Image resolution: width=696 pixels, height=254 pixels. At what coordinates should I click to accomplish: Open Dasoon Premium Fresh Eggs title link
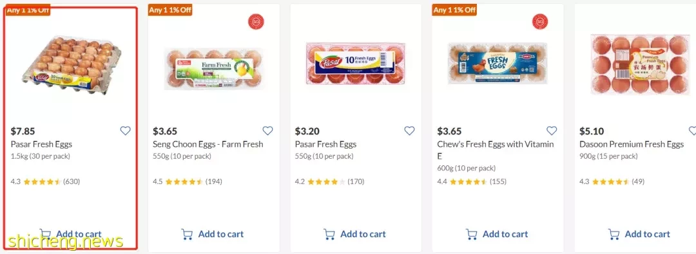tap(632, 144)
